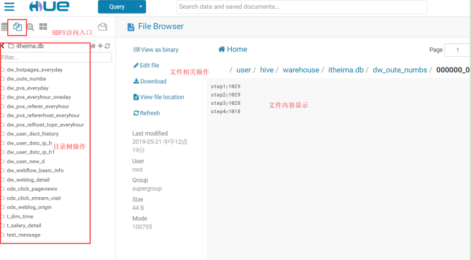471x260 pixels.
Task: Click the Hue logo
Action: pyautogui.click(x=49, y=7)
